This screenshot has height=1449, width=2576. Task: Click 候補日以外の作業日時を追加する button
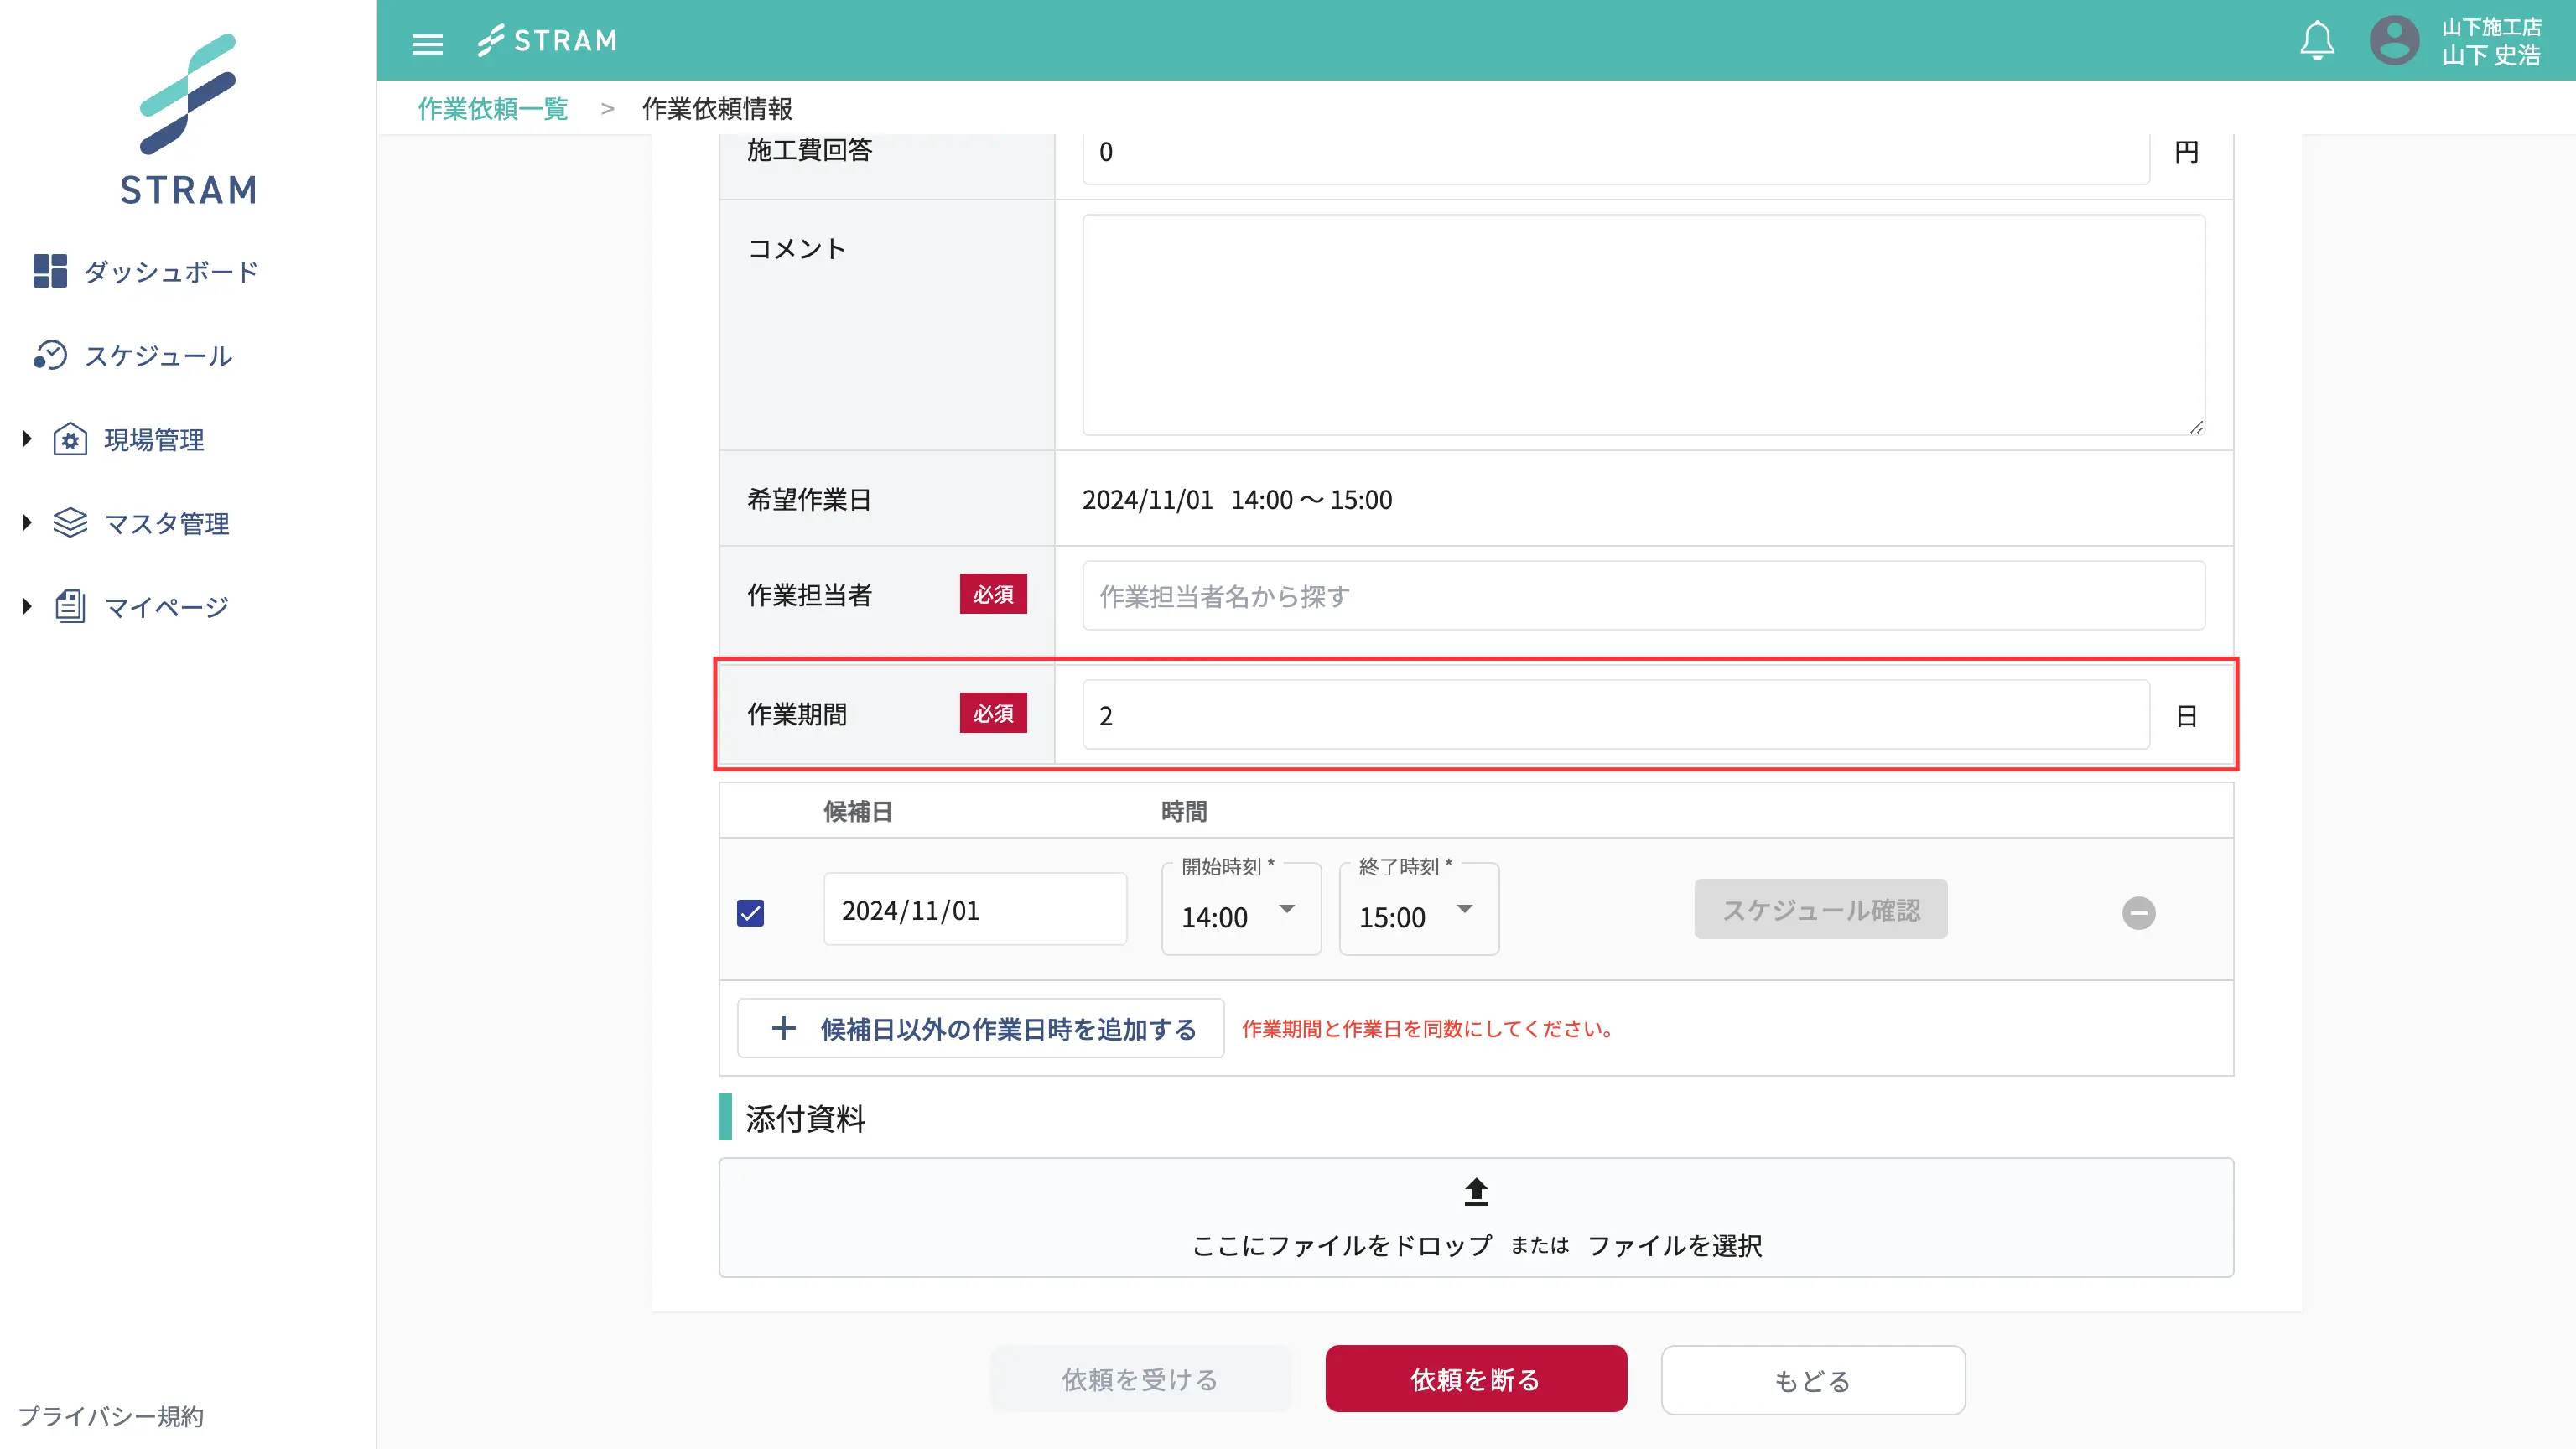(x=980, y=1028)
